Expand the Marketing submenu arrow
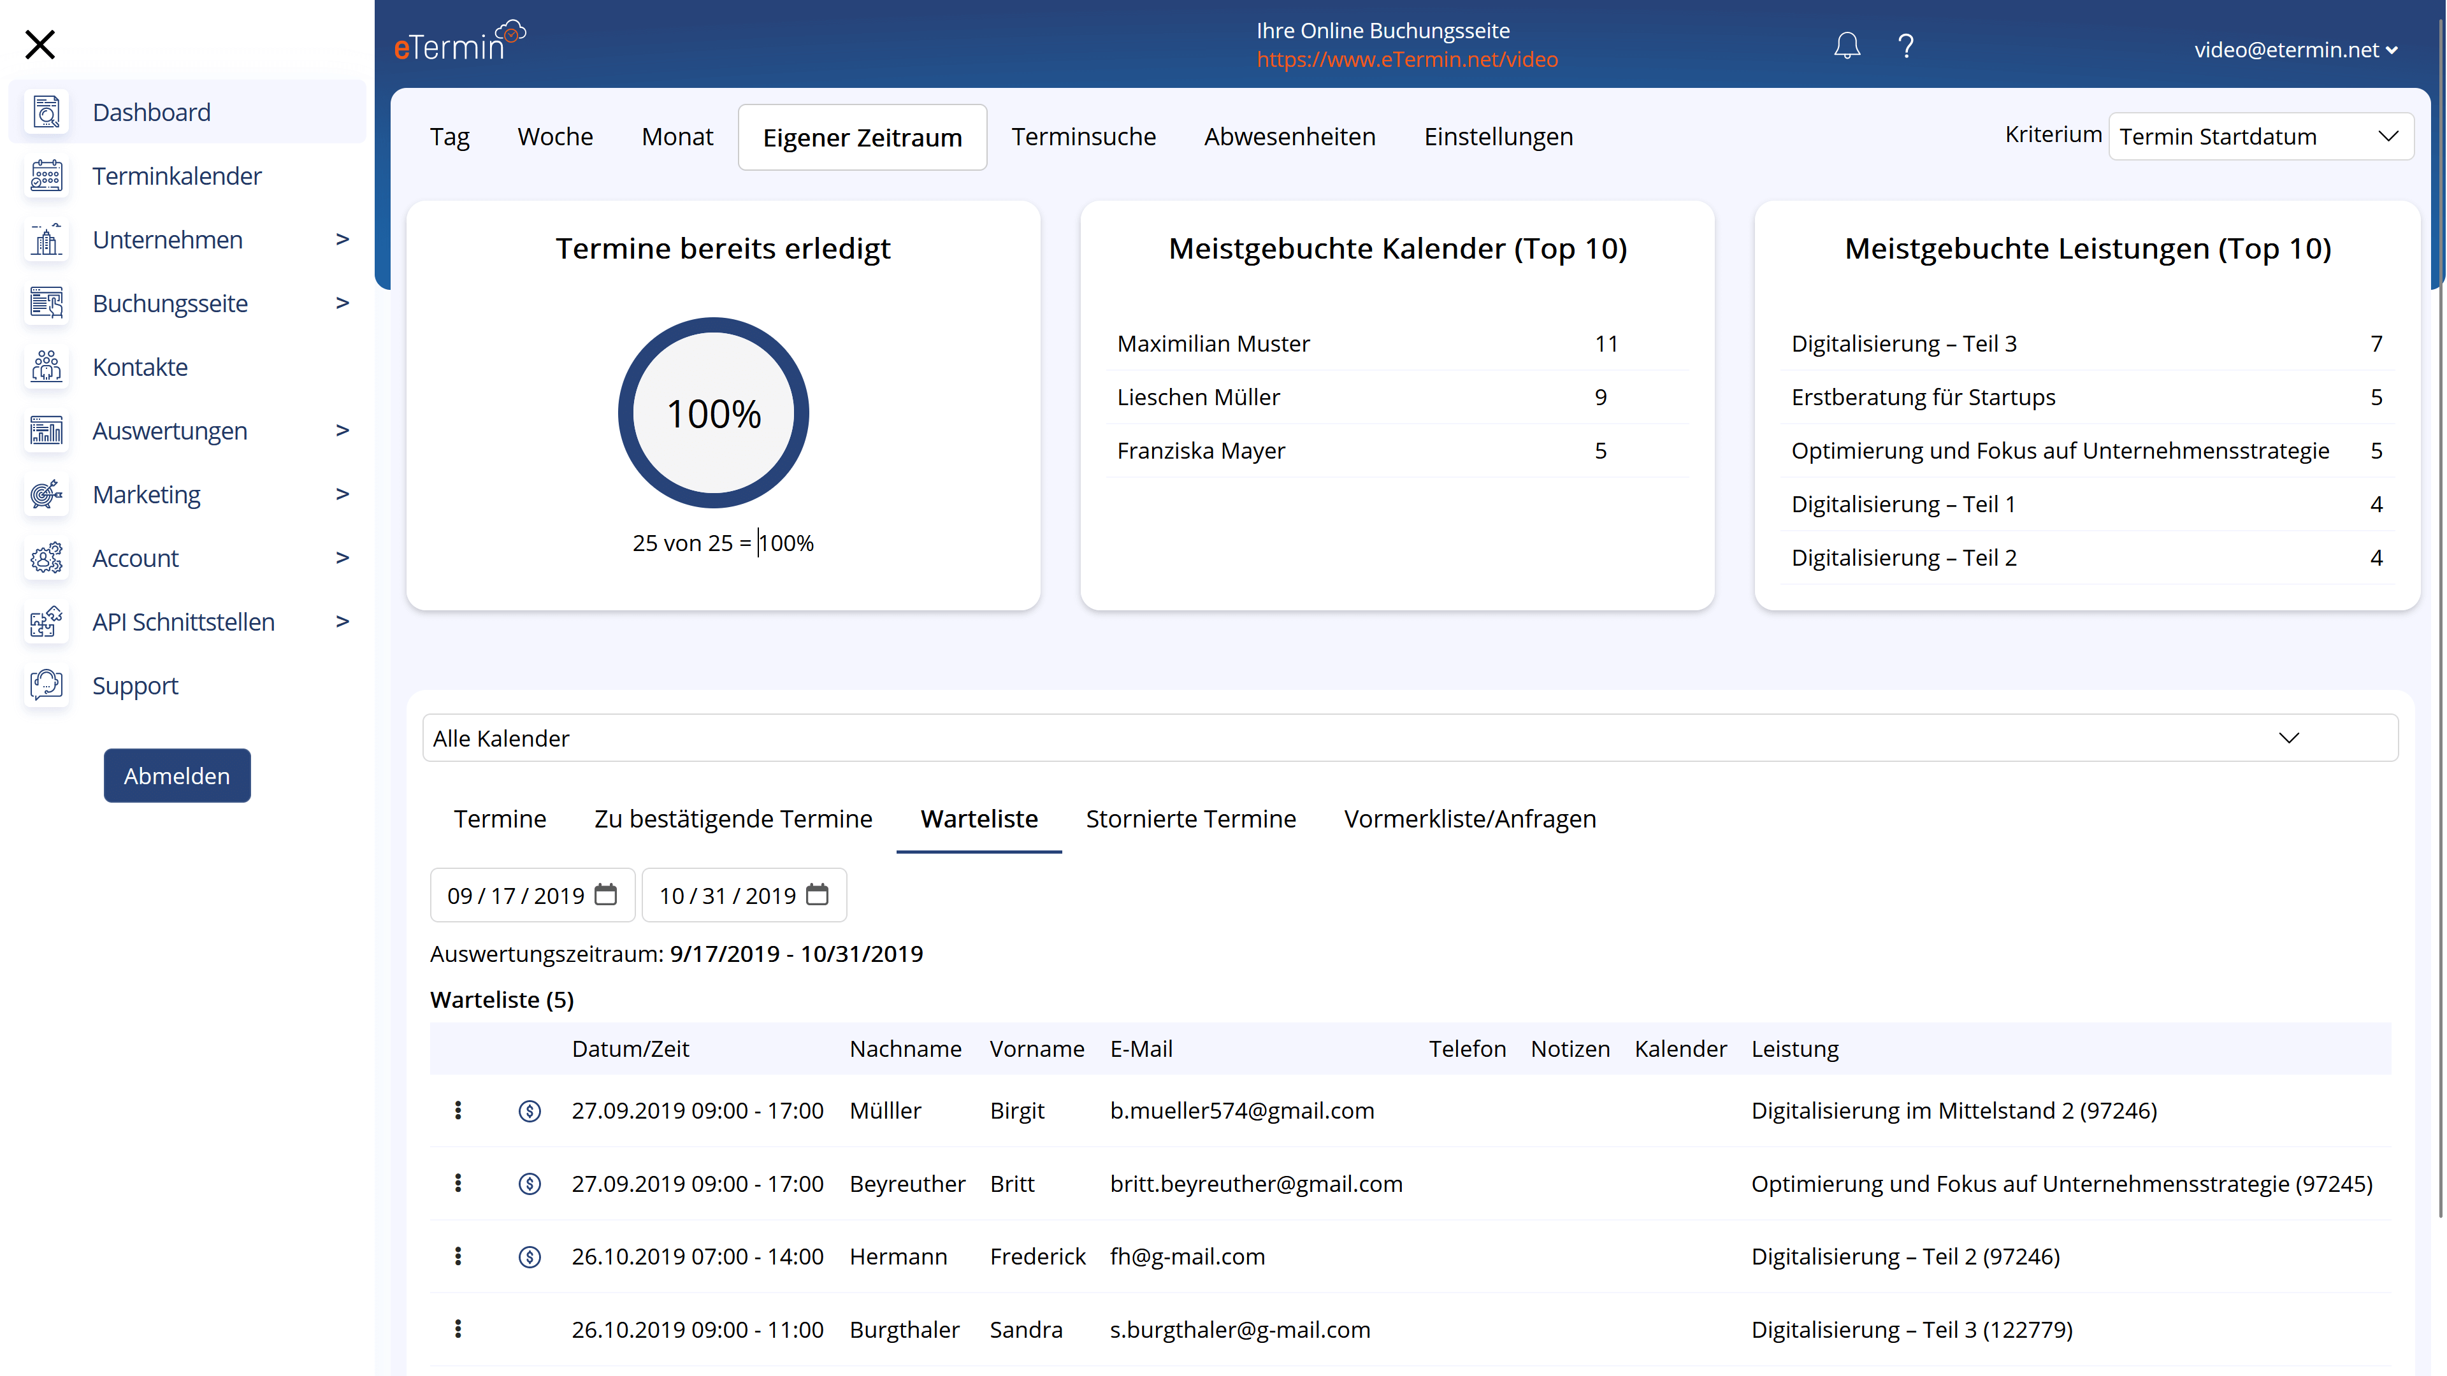The image size is (2447, 1376). [x=343, y=494]
